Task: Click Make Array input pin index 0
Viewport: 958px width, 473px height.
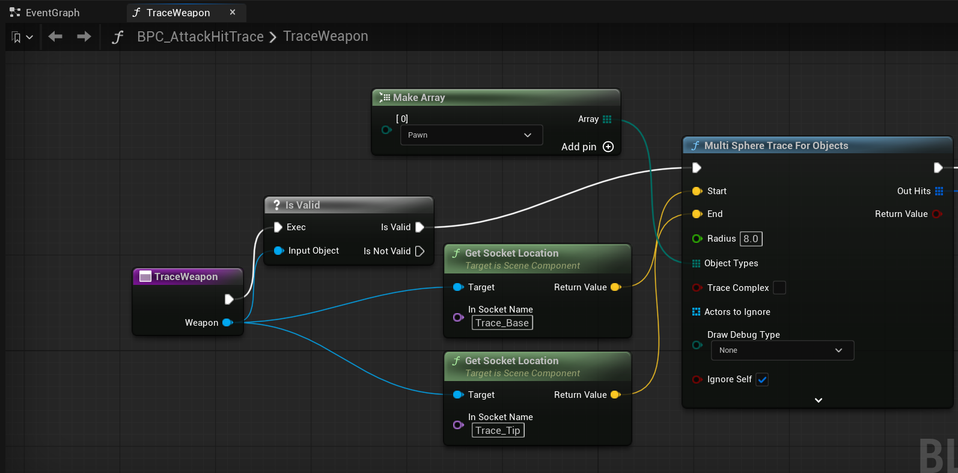Action: 386,130
